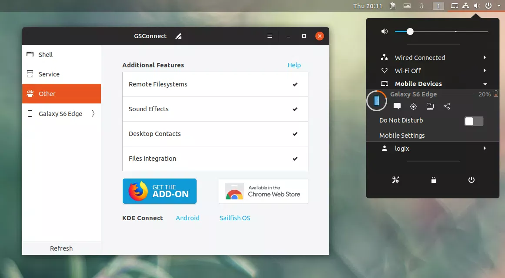The image size is (505, 278).
Task: Open the browse files folder icon
Action: [x=430, y=106]
